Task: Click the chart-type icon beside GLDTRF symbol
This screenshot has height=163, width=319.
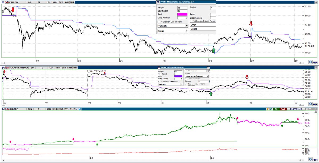Action: 7,109
